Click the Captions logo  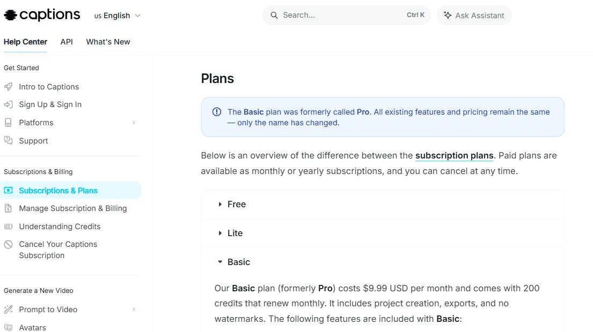[42, 14]
